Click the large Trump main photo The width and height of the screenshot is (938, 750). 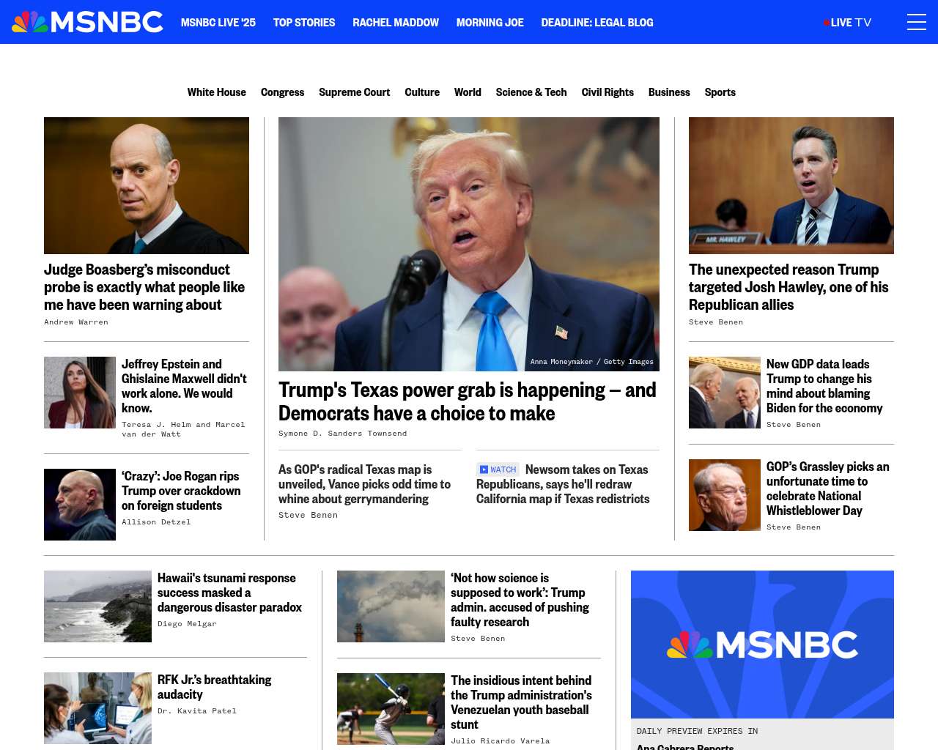pyautogui.click(x=469, y=244)
